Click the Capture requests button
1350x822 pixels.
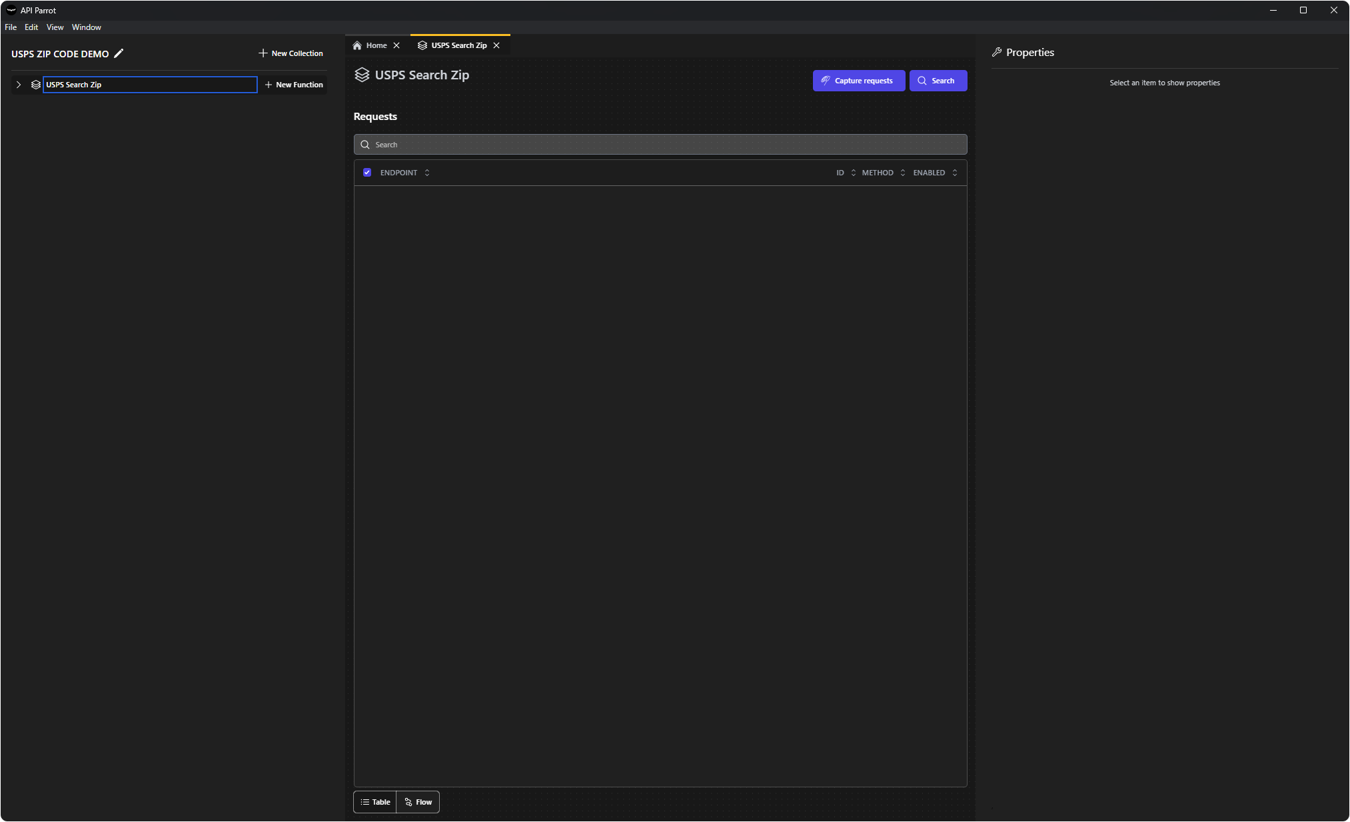[x=858, y=81]
